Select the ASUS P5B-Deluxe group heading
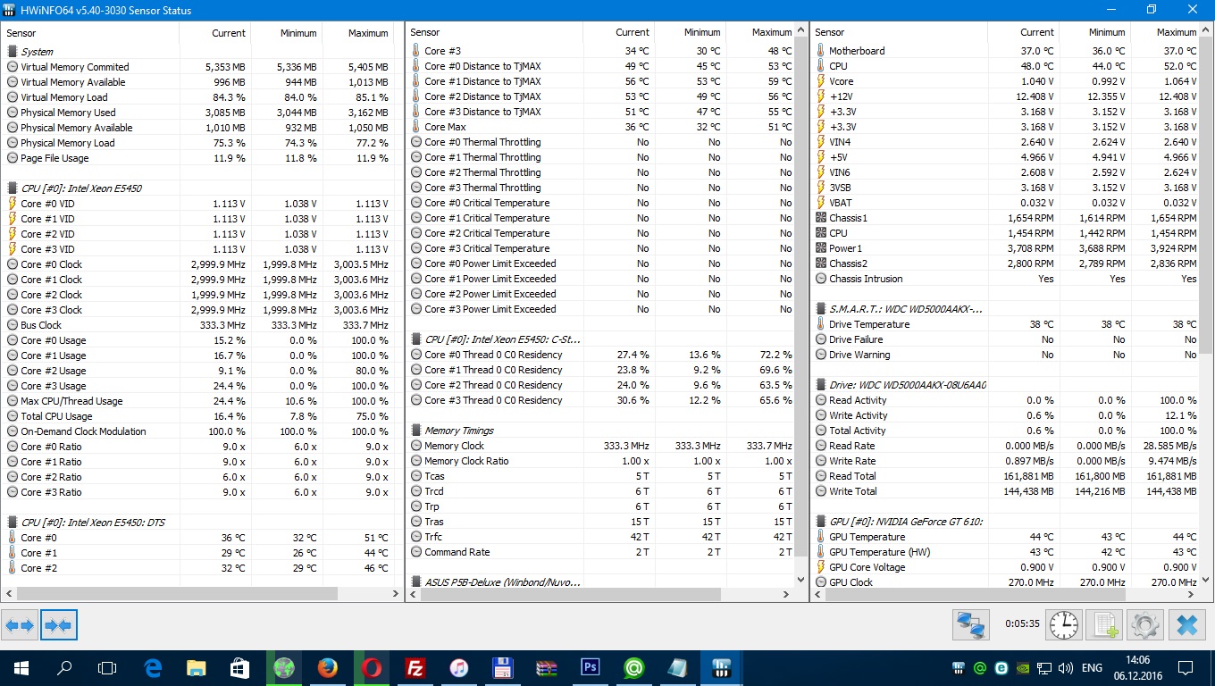This screenshot has height=686, width=1215. pos(502,582)
